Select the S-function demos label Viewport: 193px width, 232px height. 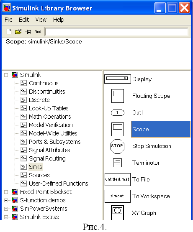point(43,200)
